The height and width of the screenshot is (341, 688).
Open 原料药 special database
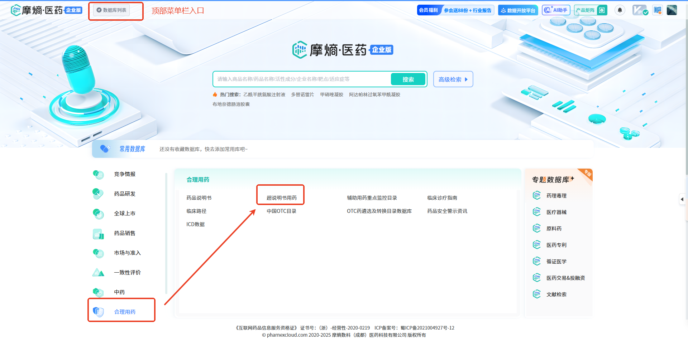pos(554,229)
